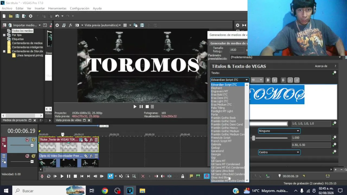
Task: Select Todos los medios in the media tree
Action: [22, 31]
